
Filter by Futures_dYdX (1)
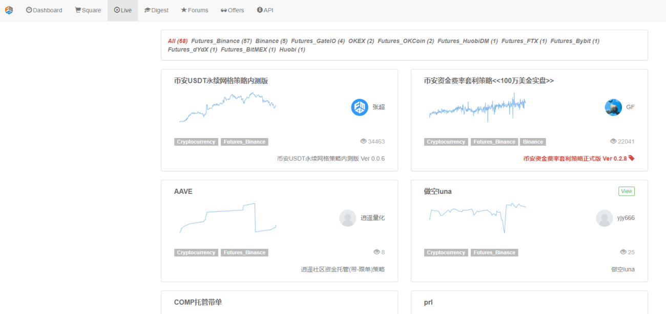pos(193,50)
